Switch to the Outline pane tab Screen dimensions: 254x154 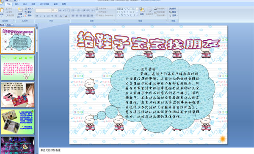point(9,25)
